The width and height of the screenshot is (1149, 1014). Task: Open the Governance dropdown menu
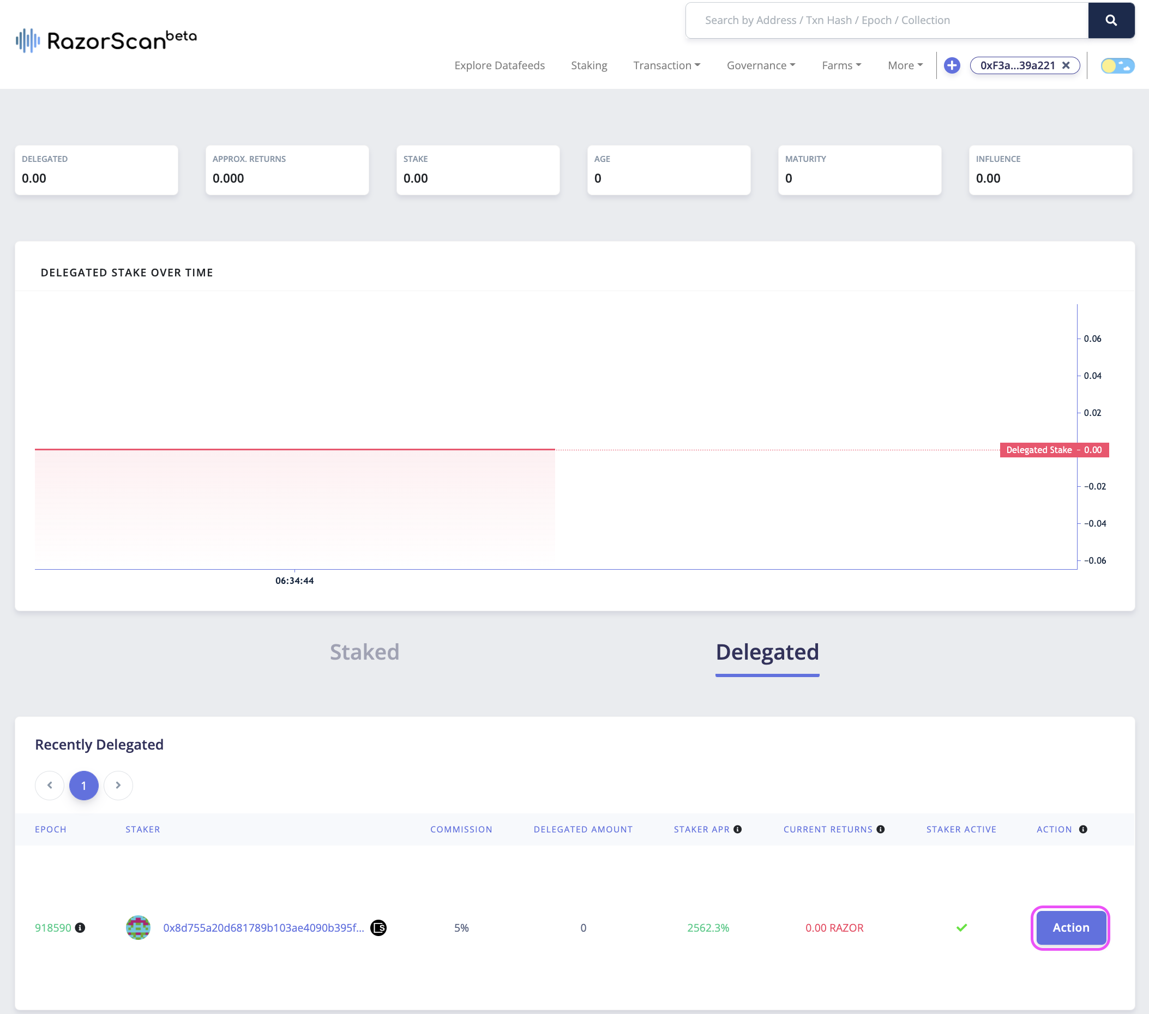[761, 65]
